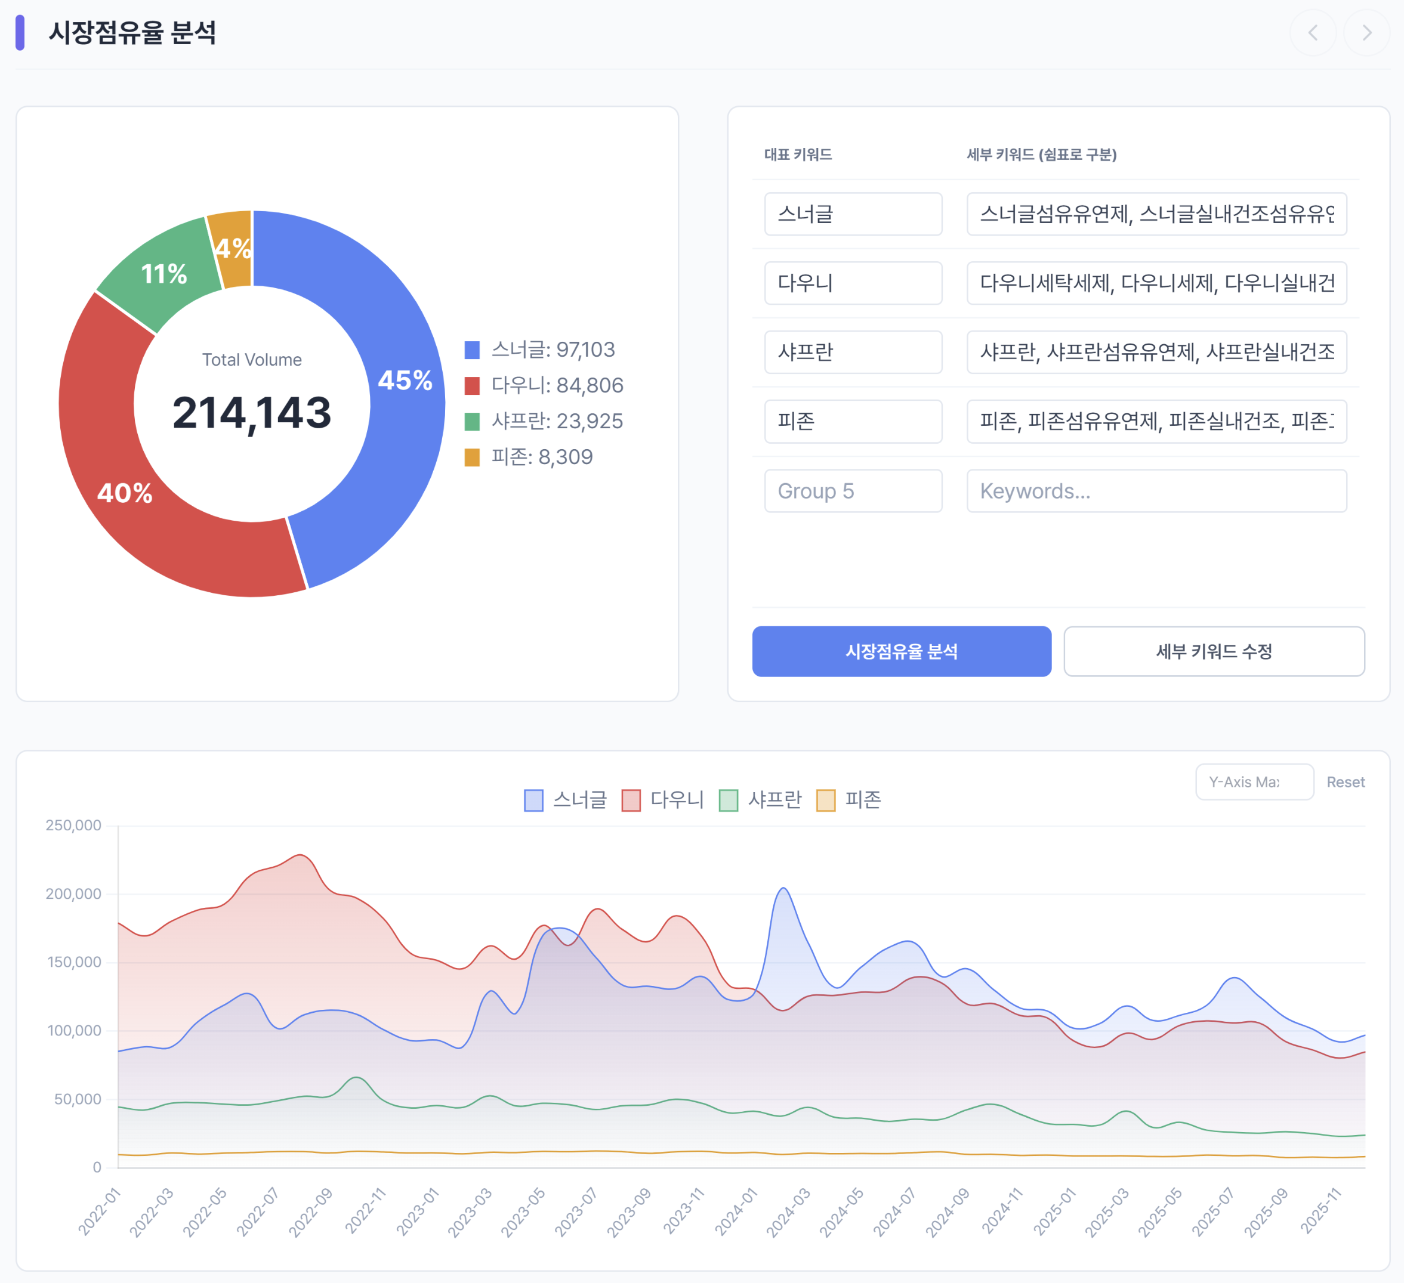Click the 시장점유율 분석 page heading
1404x1283 pixels.
point(132,33)
